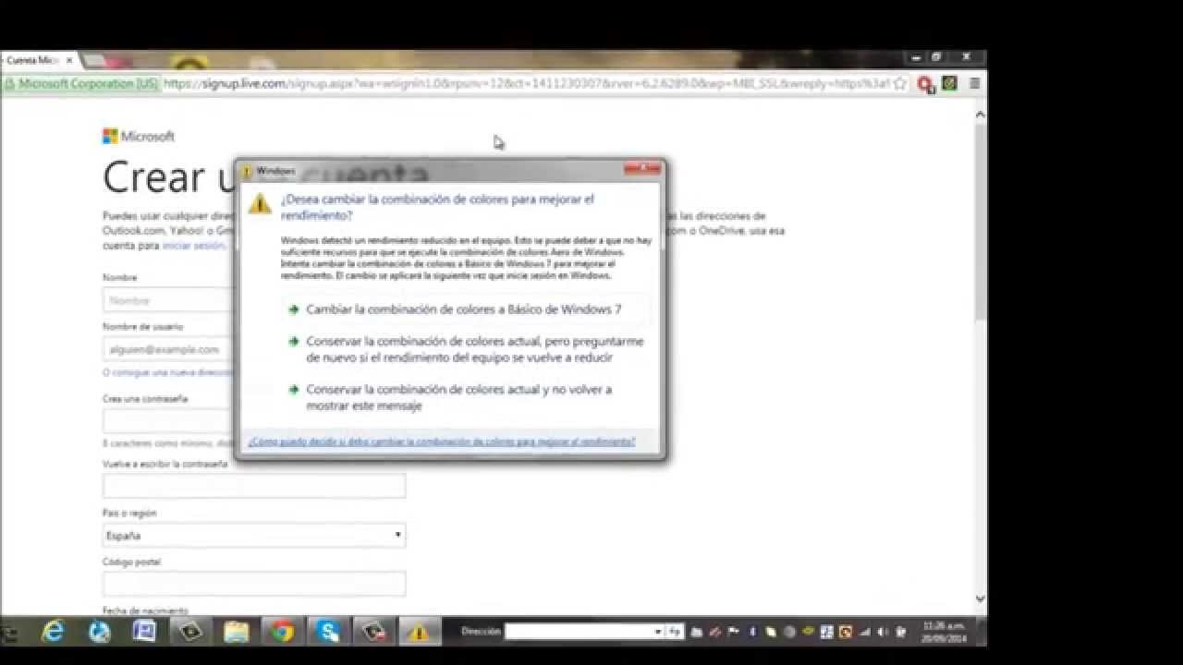Click the Vuelve a escribir la contraseña field

point(254,486)
